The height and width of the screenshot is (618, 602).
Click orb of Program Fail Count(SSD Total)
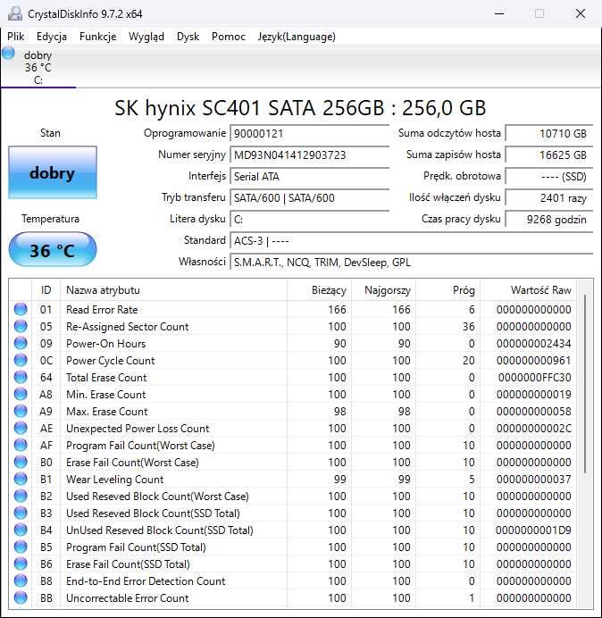coord(21,547)
